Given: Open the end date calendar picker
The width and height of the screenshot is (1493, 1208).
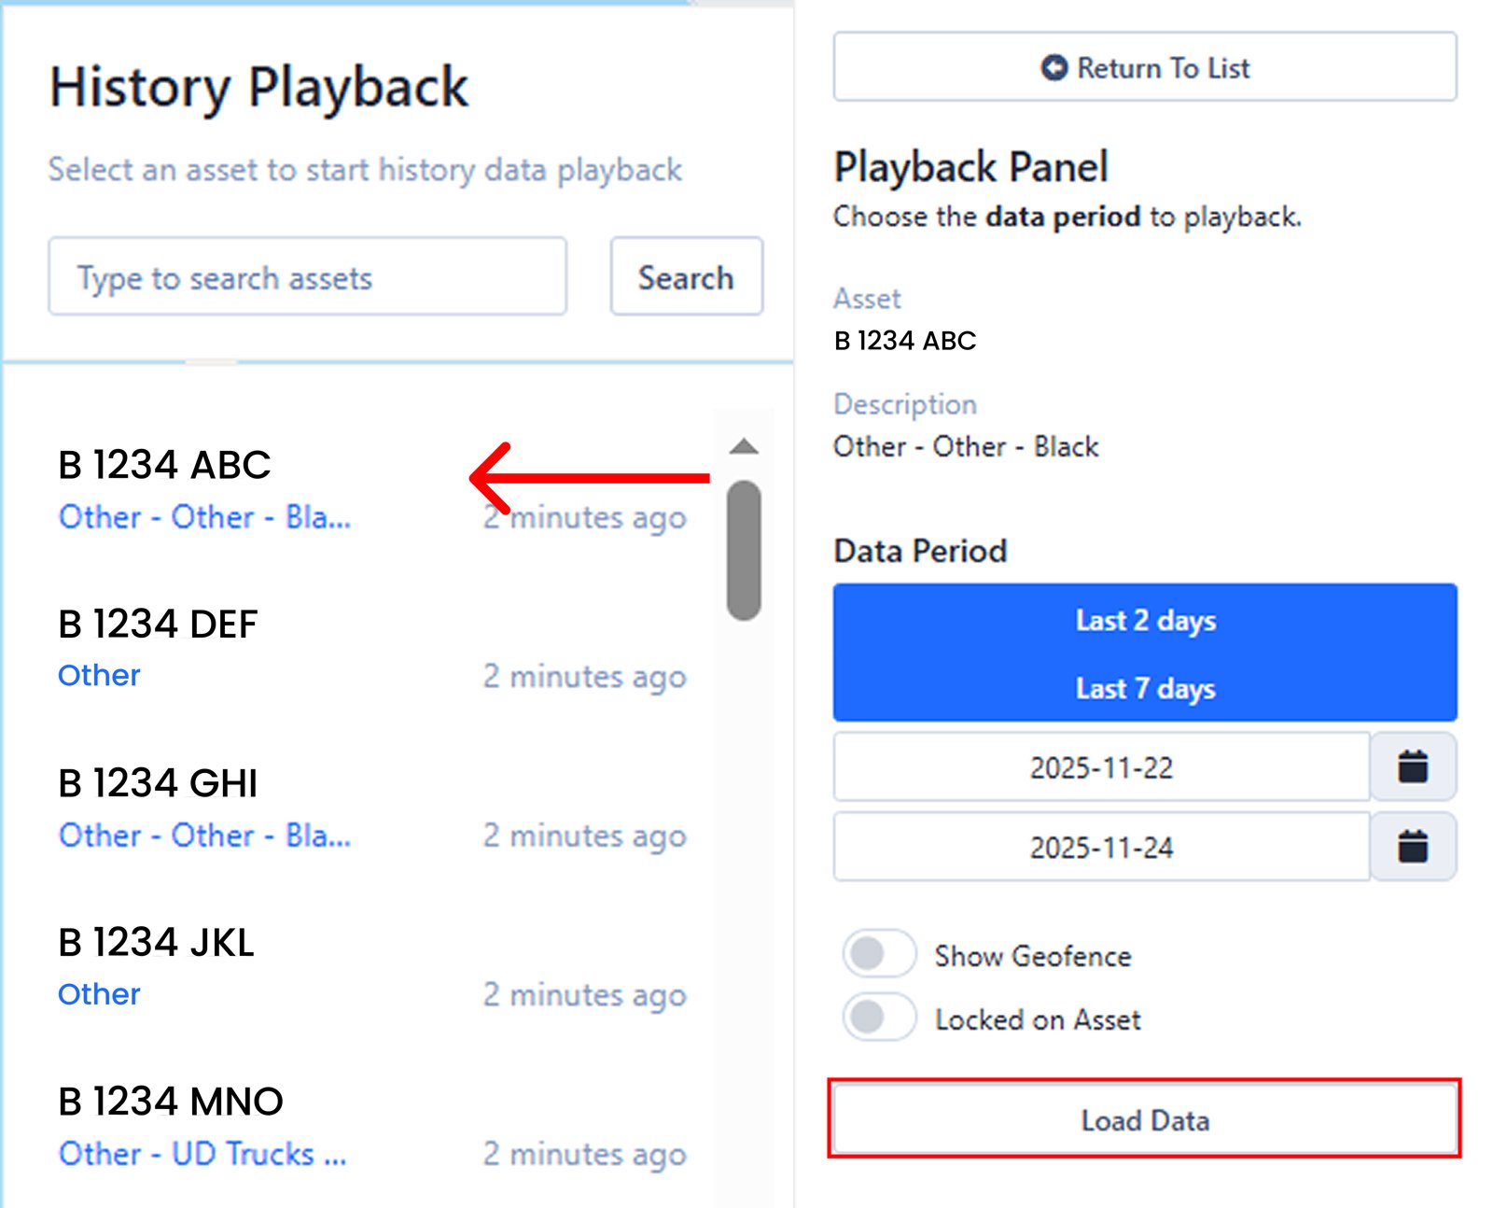Looking at the screenshot, I should tap(1414, 847).
